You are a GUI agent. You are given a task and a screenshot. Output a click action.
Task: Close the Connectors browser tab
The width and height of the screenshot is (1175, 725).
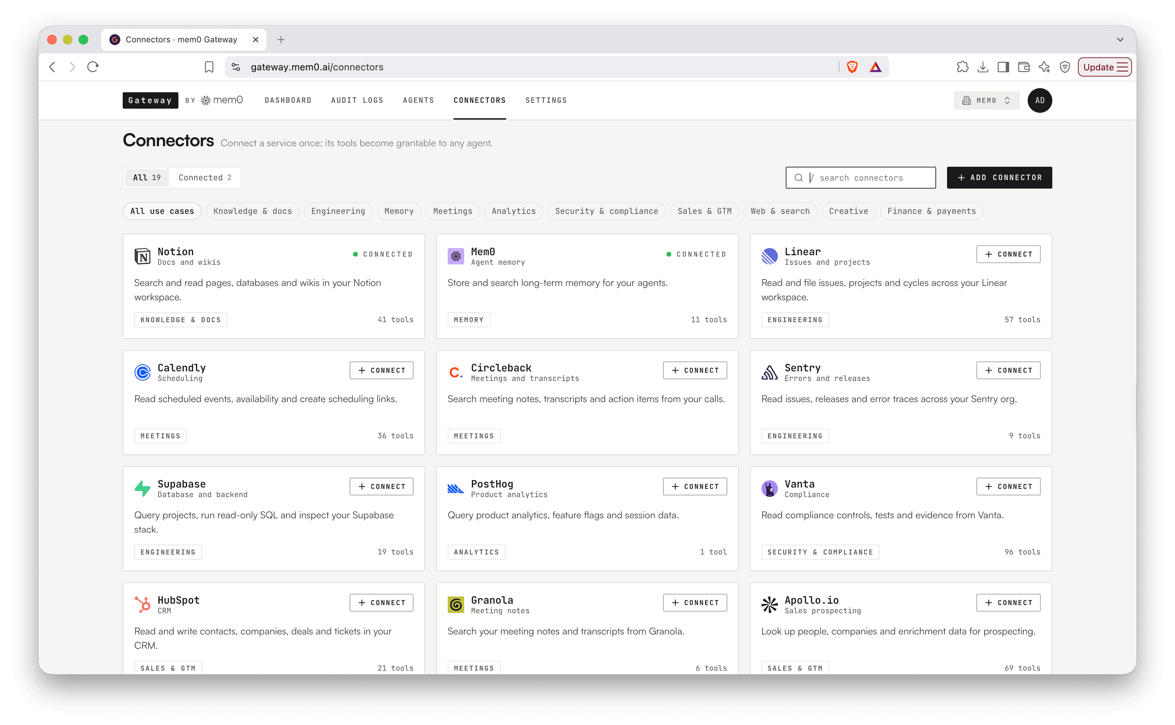click(256, 39)
